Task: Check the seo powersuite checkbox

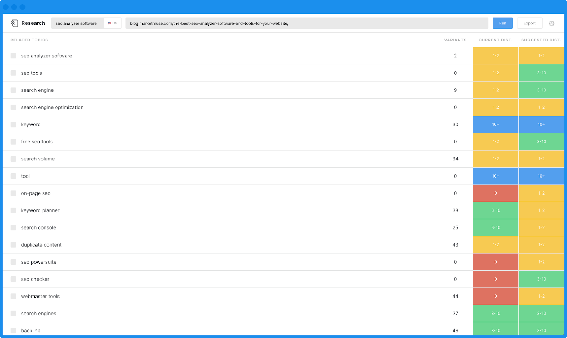Action: (x=13, y=262)
